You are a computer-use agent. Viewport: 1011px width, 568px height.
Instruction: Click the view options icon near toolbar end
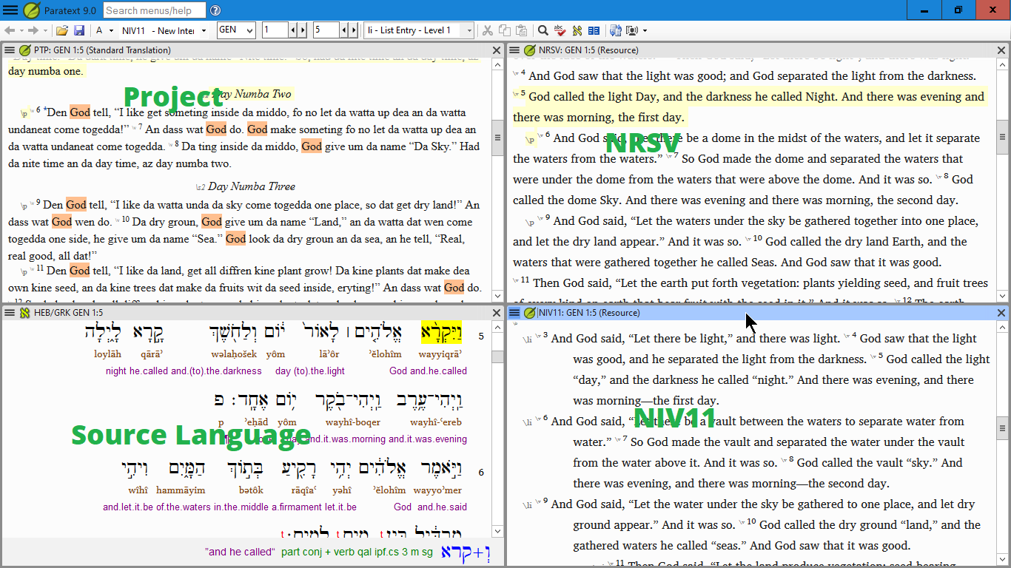632,30
